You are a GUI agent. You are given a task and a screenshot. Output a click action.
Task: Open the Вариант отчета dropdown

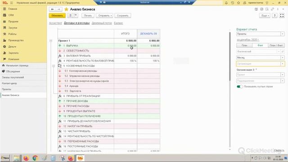(283, 34)
